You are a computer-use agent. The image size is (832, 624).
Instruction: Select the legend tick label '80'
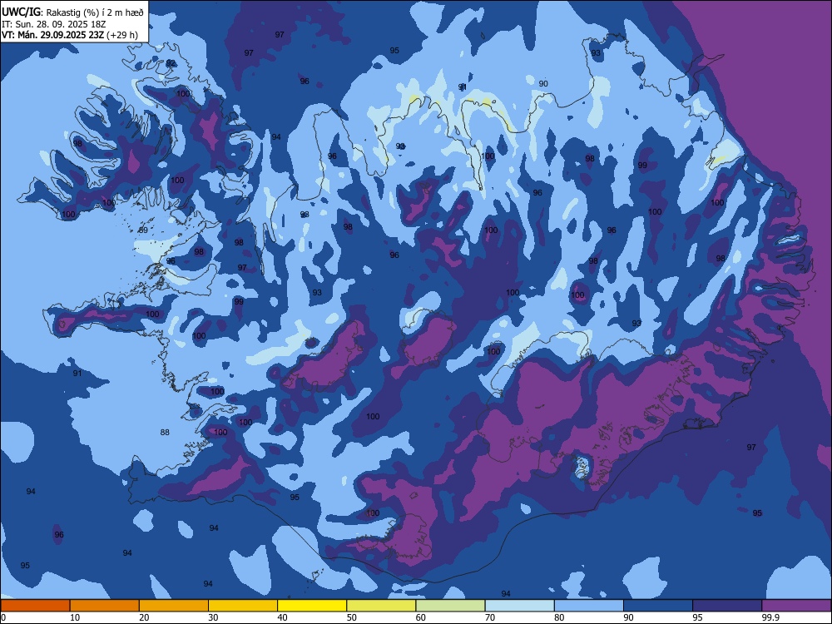pos(559,617)
